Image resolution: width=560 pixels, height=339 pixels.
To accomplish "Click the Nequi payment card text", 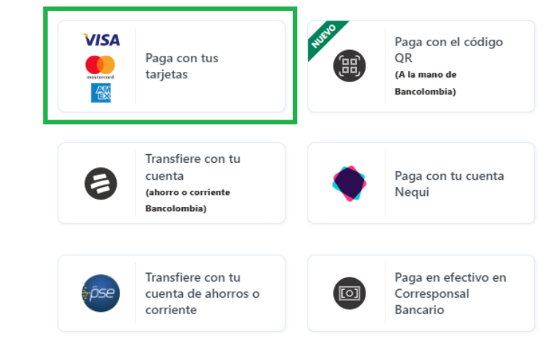I will (449, 183).
